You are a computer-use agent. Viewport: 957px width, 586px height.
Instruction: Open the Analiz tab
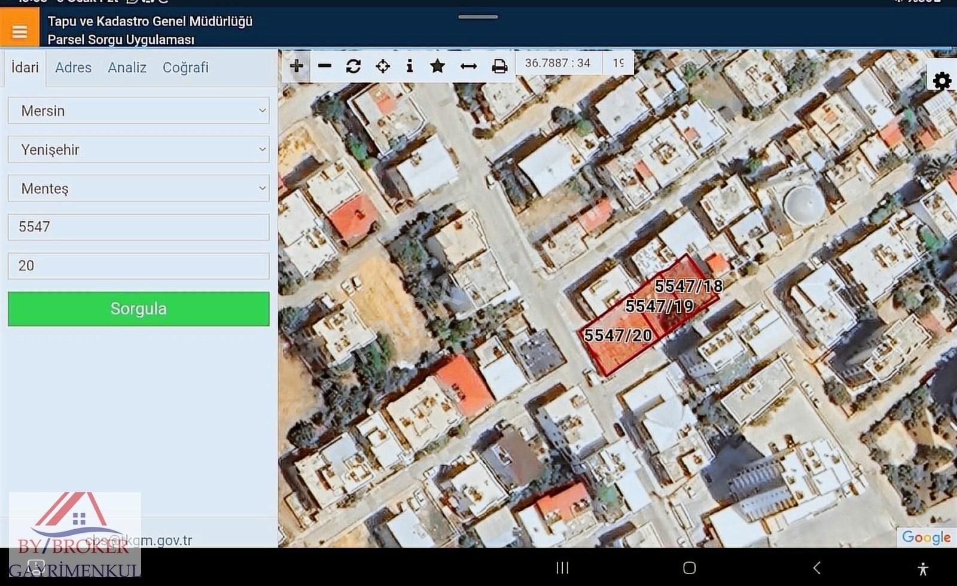pos(127,68)
